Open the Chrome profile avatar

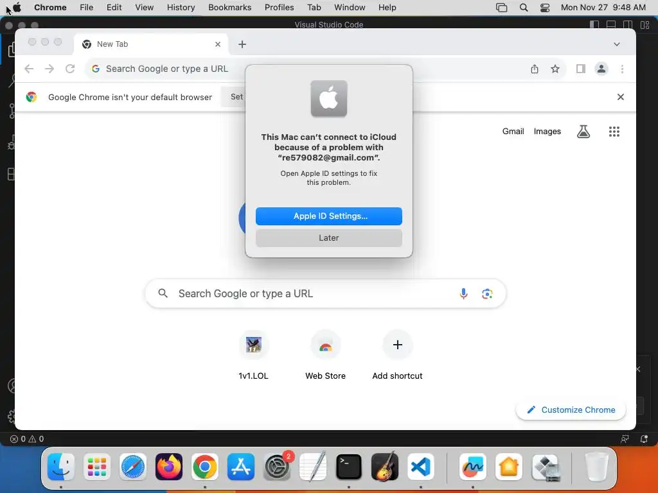[601, 69]
